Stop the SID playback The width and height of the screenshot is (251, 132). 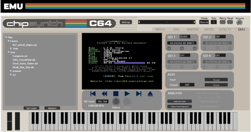tap(116, 94)
